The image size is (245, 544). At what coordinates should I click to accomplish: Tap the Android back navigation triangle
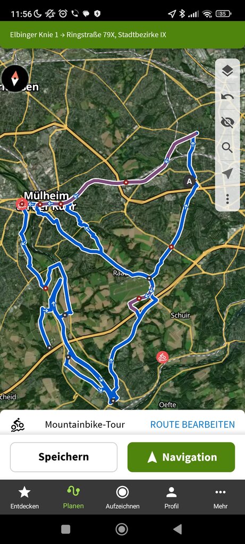pyautogui.click(x=178, y=529)
